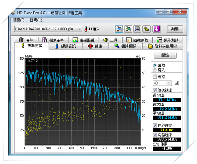
Task: Click the short stroke gB spinner arrows
Action: click(x=169, y=83)
